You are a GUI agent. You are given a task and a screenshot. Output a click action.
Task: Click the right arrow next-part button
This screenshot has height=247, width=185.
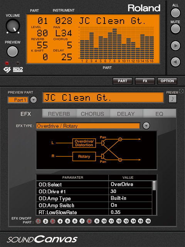[175, 46]
